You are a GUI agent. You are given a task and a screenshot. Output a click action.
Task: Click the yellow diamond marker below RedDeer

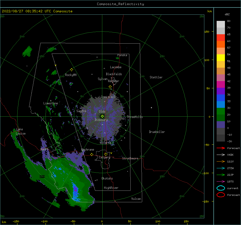click(x=110, y=87)
